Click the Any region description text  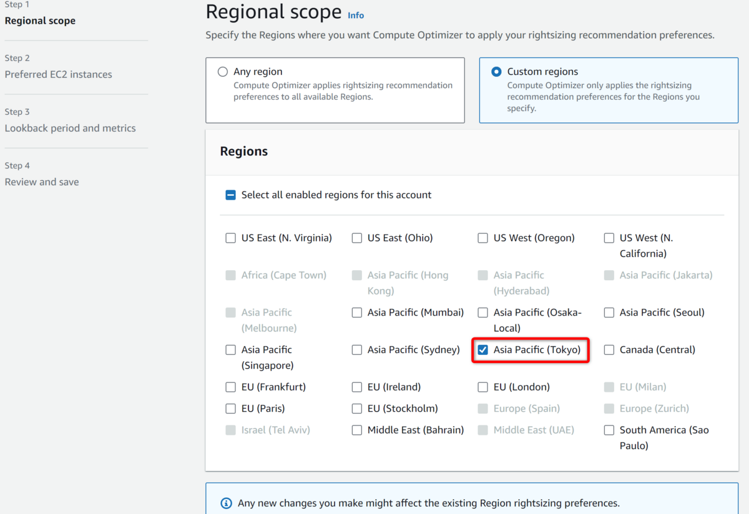click(x=343, y=91)
